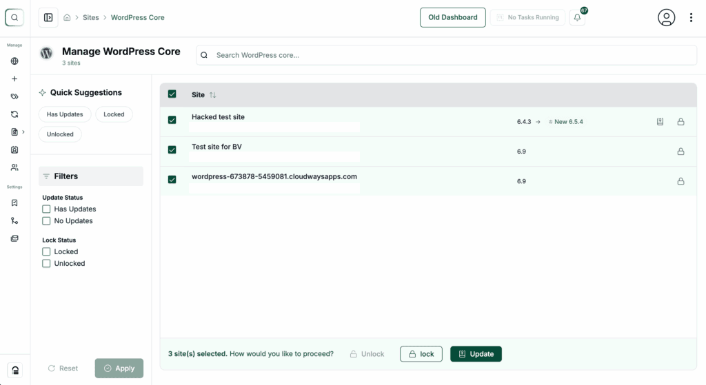Click the Quick Suggestions sparkle icon
This screenshot has height=385, width=706.
click(42, 93)
